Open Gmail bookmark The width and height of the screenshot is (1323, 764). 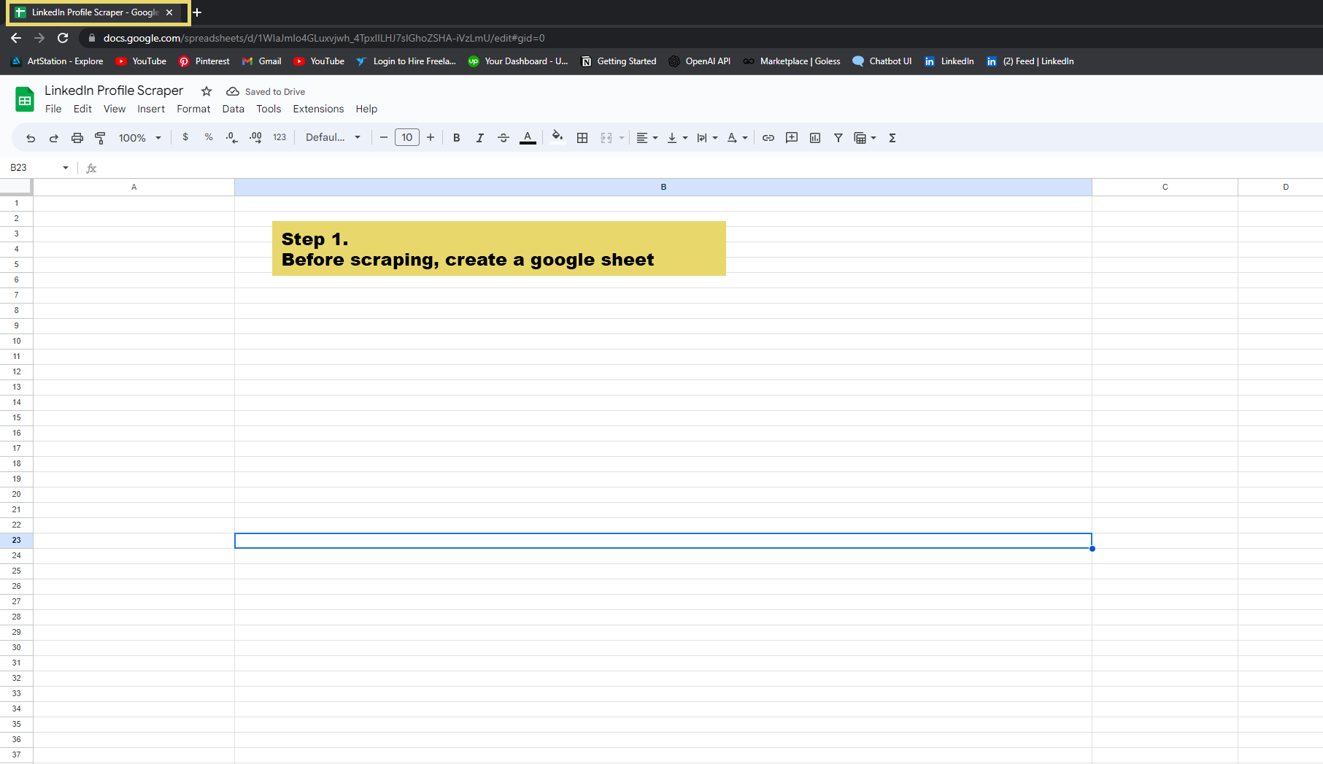pos(261,61)
